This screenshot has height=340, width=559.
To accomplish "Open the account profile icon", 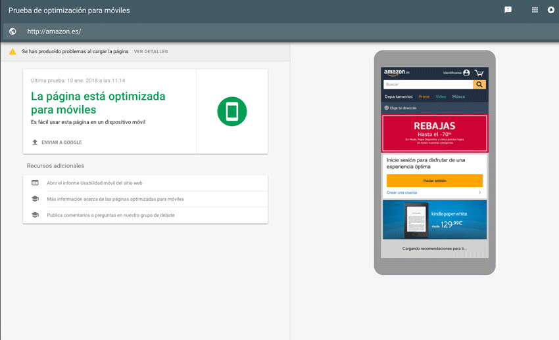I will 551,10.
